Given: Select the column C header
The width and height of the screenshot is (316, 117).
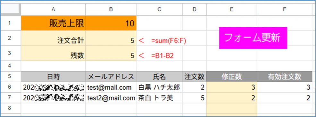Looking at the screenshot, I should click(159, 10).
